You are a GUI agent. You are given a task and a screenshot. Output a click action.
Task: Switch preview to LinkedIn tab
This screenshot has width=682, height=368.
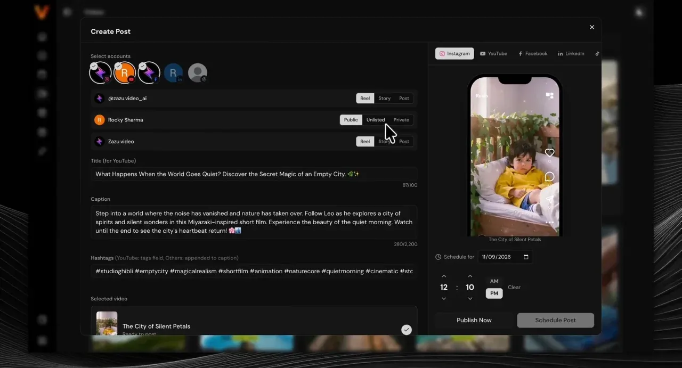pyautogui.click(x=571, y=54)
